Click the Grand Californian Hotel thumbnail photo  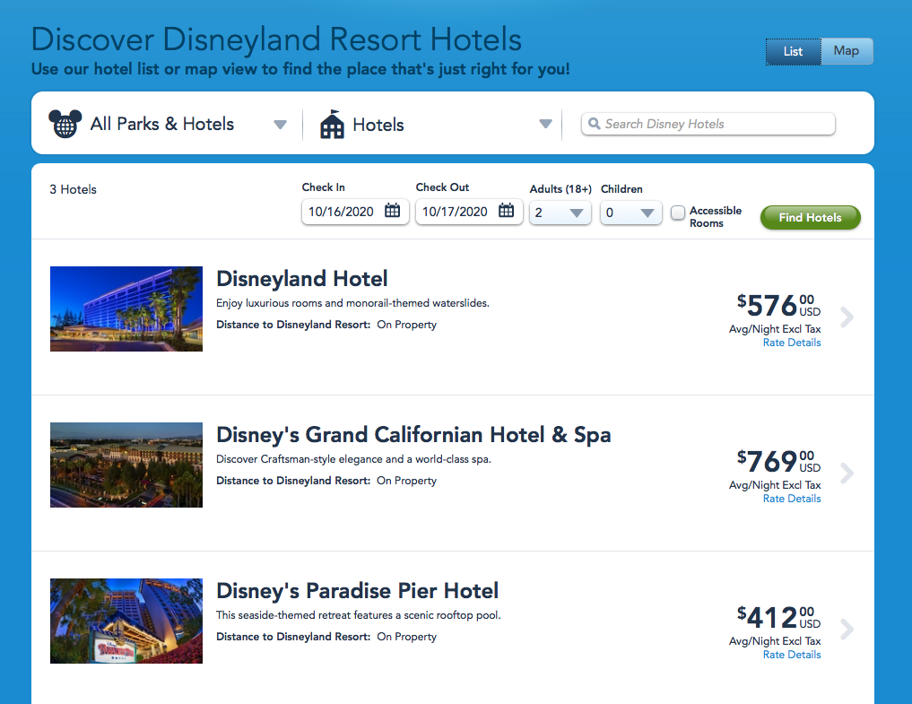pos(126,465)
